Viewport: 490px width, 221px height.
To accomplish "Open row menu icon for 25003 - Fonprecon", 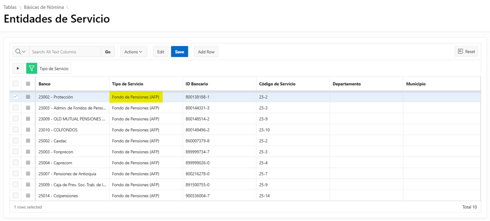I will pyautogui.click(x=28, y=151).
